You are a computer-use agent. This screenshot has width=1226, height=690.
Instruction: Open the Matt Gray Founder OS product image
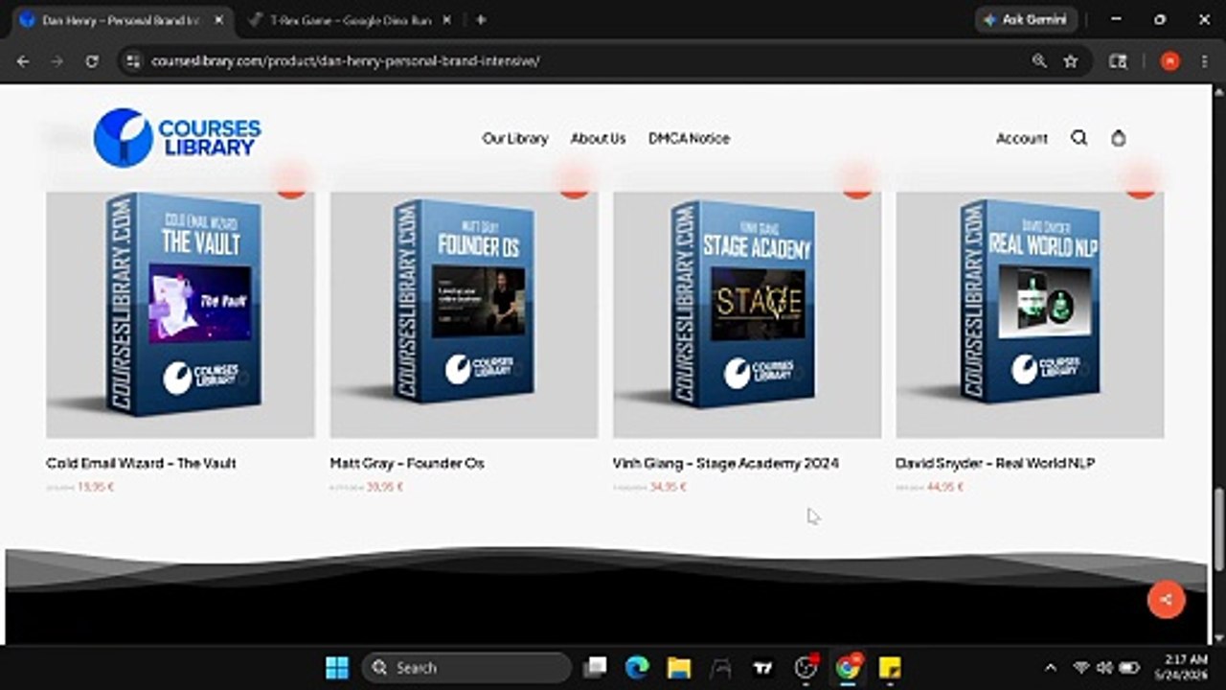(464, 314)
